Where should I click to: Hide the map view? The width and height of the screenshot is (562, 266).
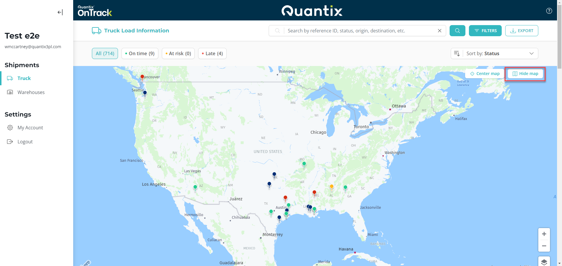click(x=525, y=74)
